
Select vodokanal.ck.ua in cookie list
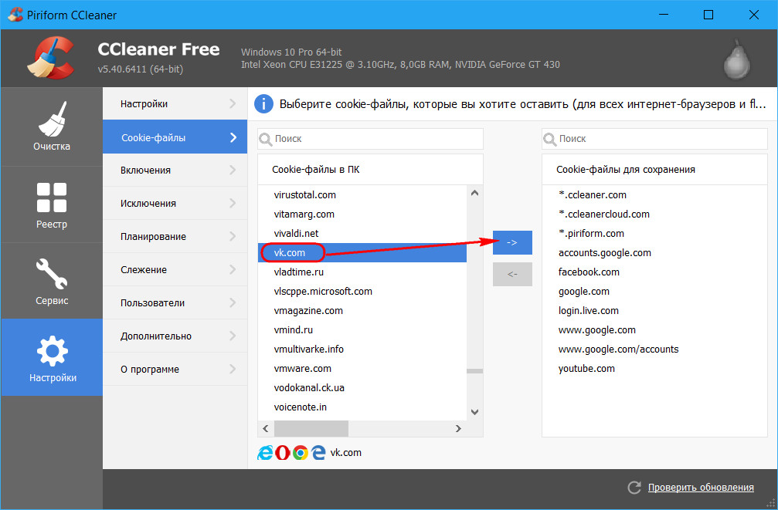[362, 388]
